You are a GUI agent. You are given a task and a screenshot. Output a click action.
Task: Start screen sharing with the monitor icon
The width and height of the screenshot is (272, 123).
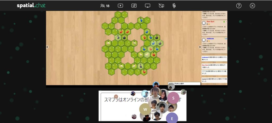148,6
